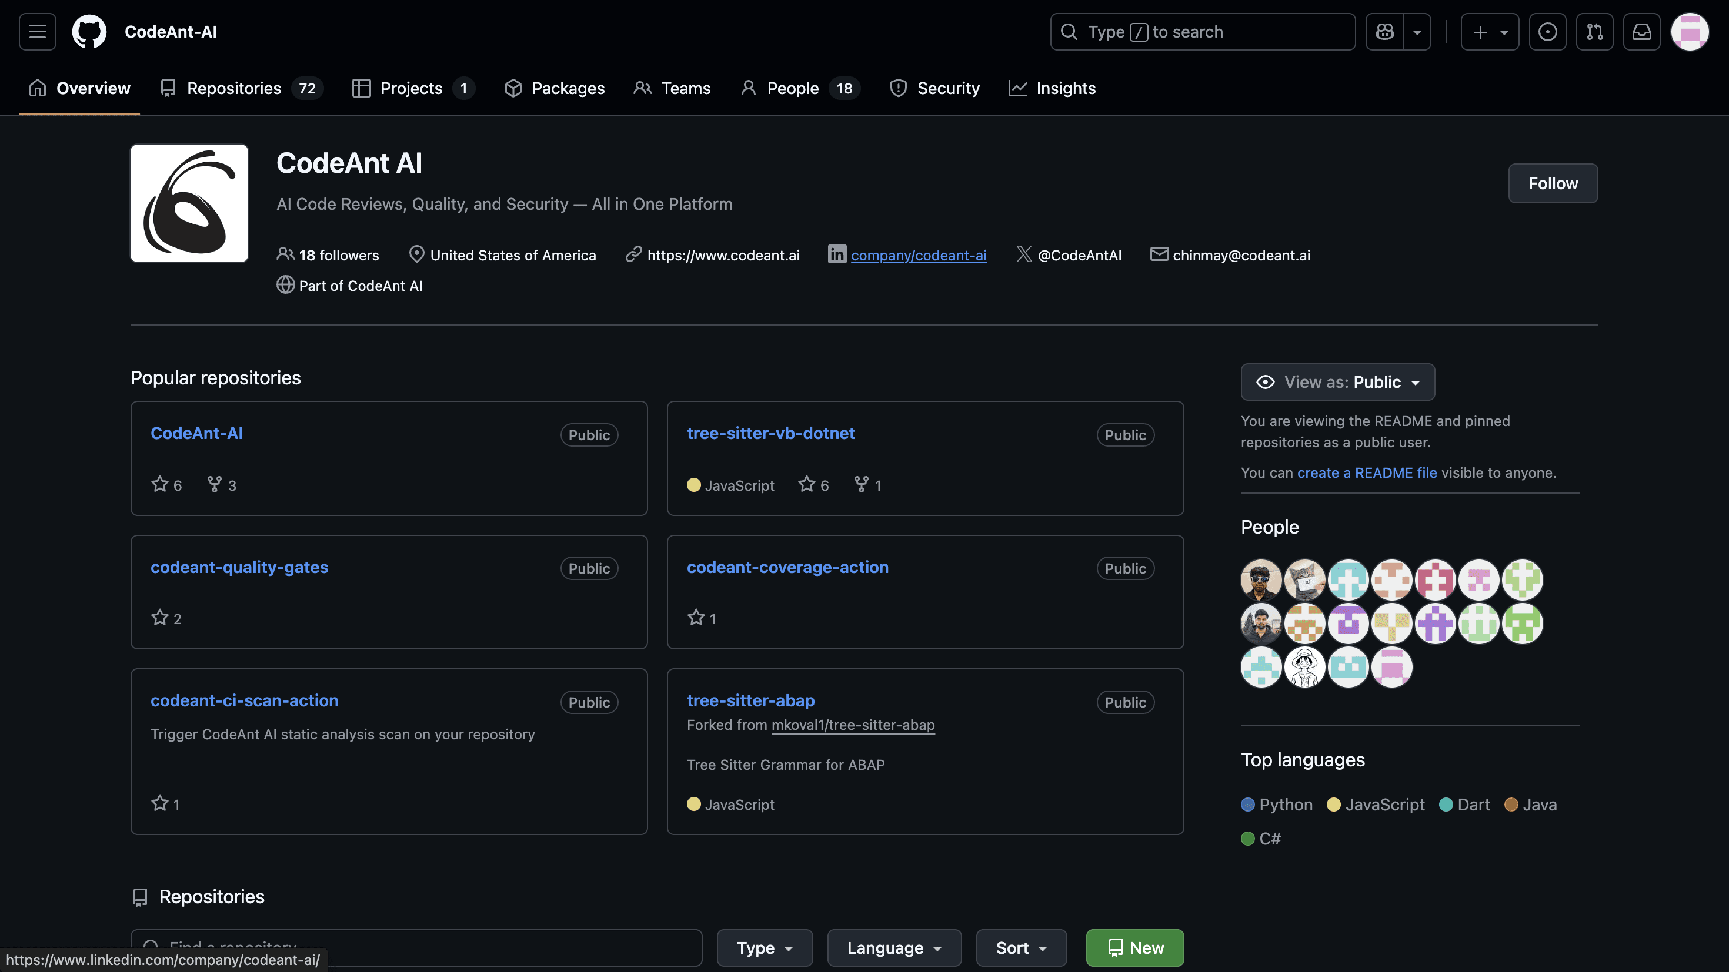The image size is (1729, 972).
Task: View stars of codeant-ci-scan-action
Action: pos(165,803)
